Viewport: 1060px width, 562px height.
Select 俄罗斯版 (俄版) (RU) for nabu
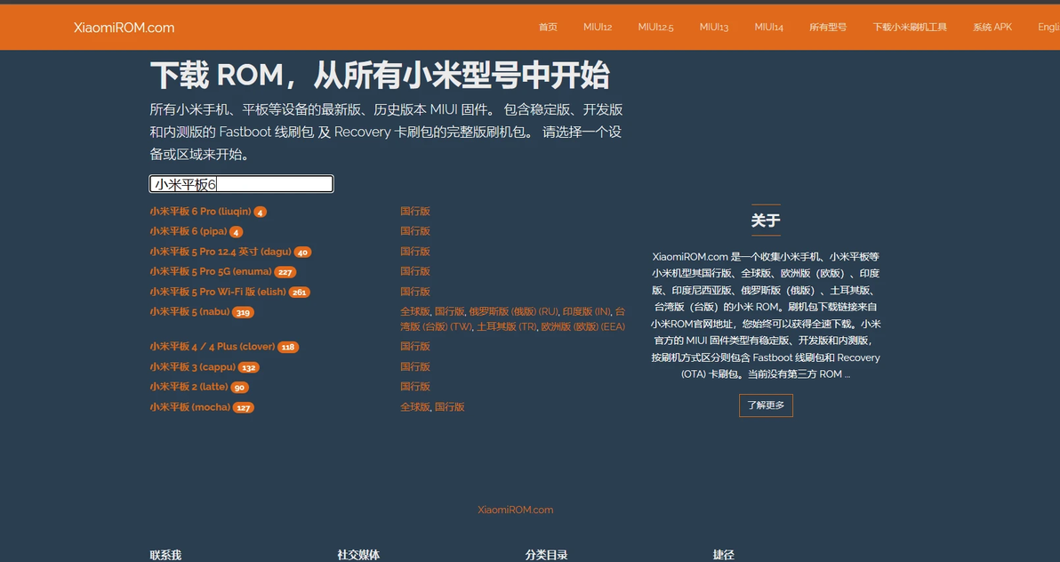click(x=514, y=312)
